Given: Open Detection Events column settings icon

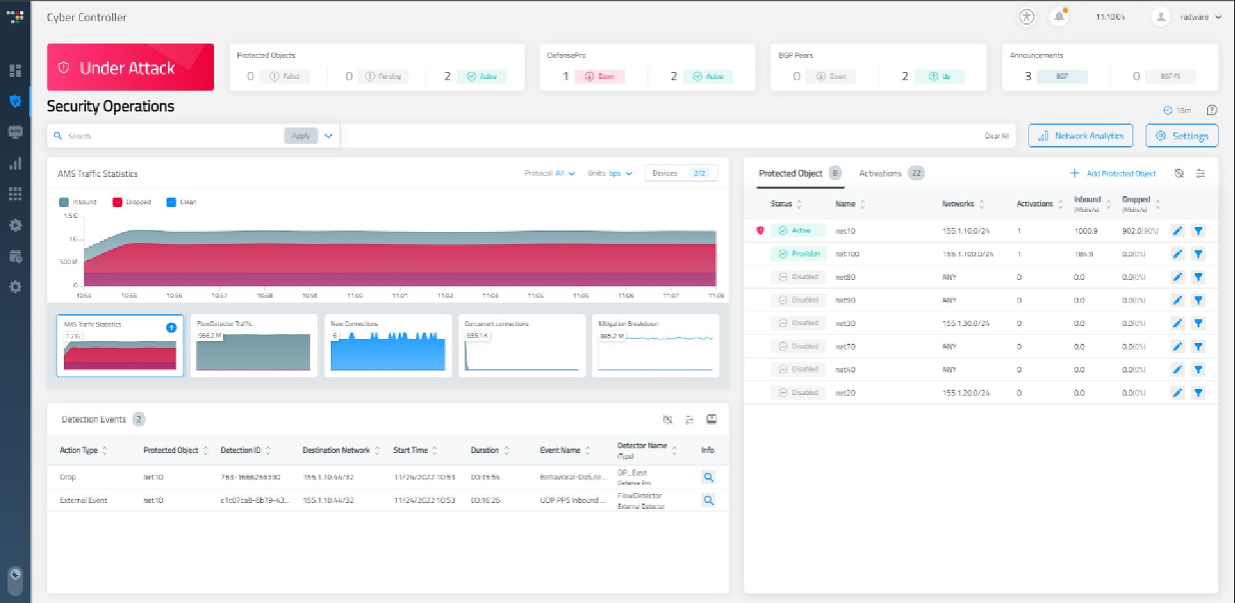Looking at the screenshot, I should point(689,419).
